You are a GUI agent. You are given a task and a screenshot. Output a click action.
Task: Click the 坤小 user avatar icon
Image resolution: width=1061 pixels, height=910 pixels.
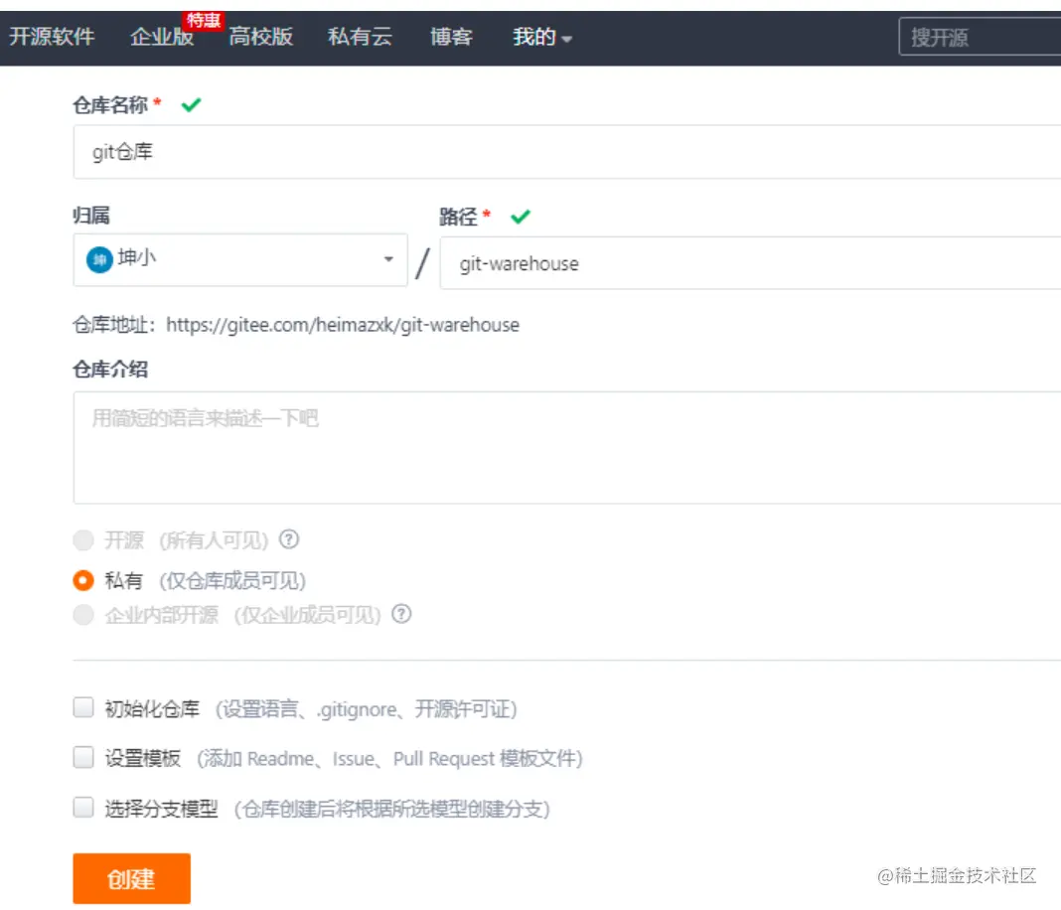99,259
